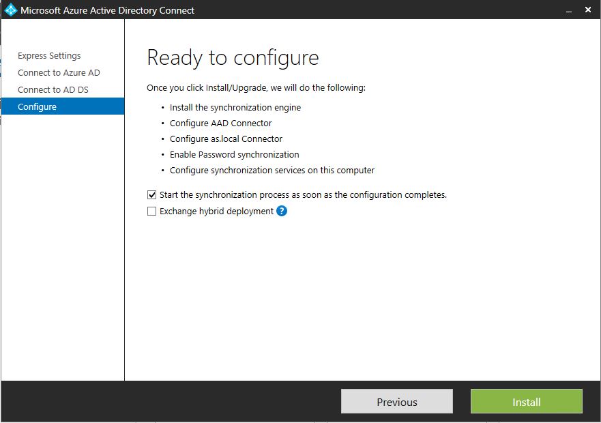Click the Azure AD Connect title bar logo
The height and width of the screenshot is (423, 601).
12,10
